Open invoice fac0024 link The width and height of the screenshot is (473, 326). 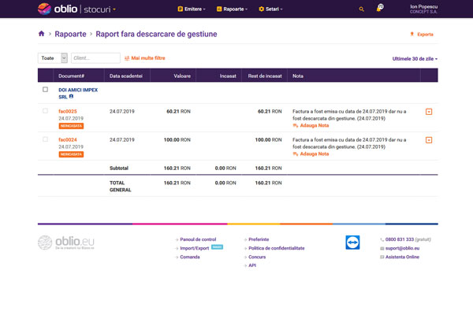coord(68,139)
